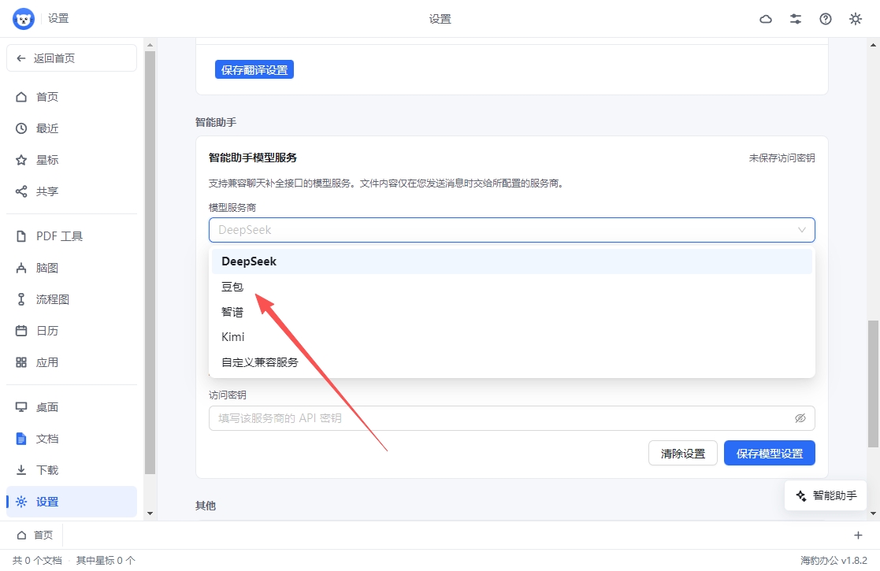
Task: Select 自定义兼容服务 from provider list
Action: [x=512, y=362]
